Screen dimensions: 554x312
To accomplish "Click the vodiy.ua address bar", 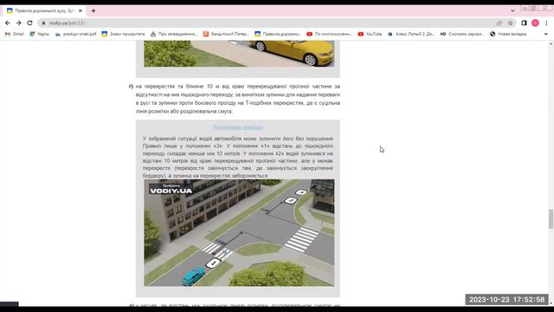I will [x=268, y=23].
